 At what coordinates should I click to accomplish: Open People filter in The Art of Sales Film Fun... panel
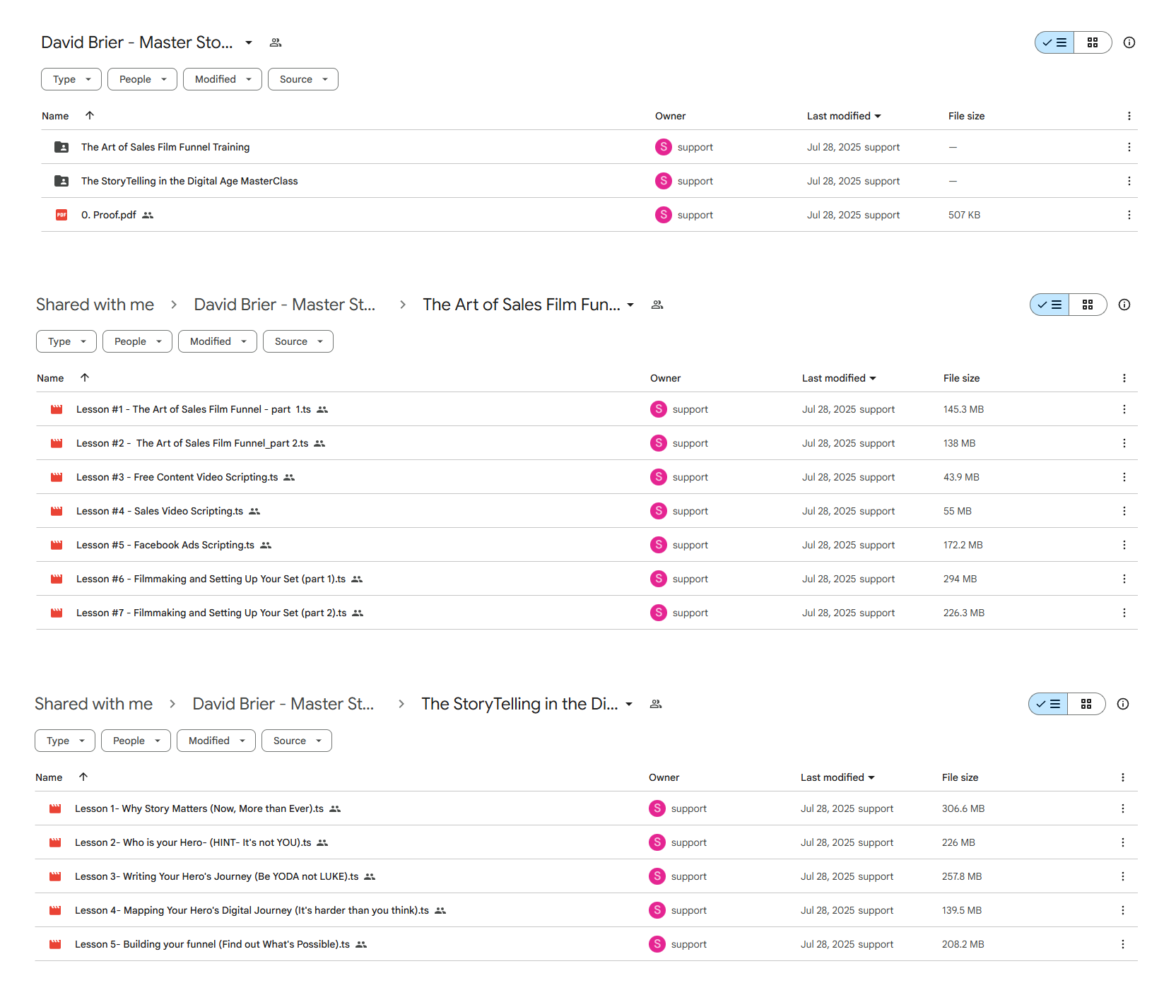point(137,341)
